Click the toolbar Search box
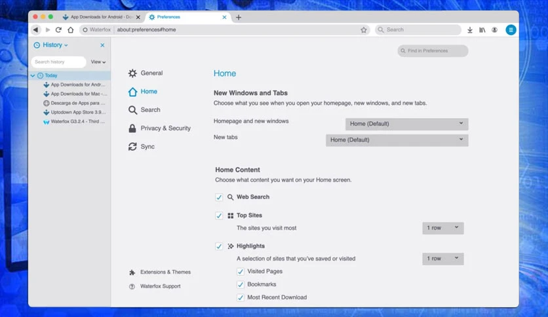The image size is (548, 317). pos(418,29)
